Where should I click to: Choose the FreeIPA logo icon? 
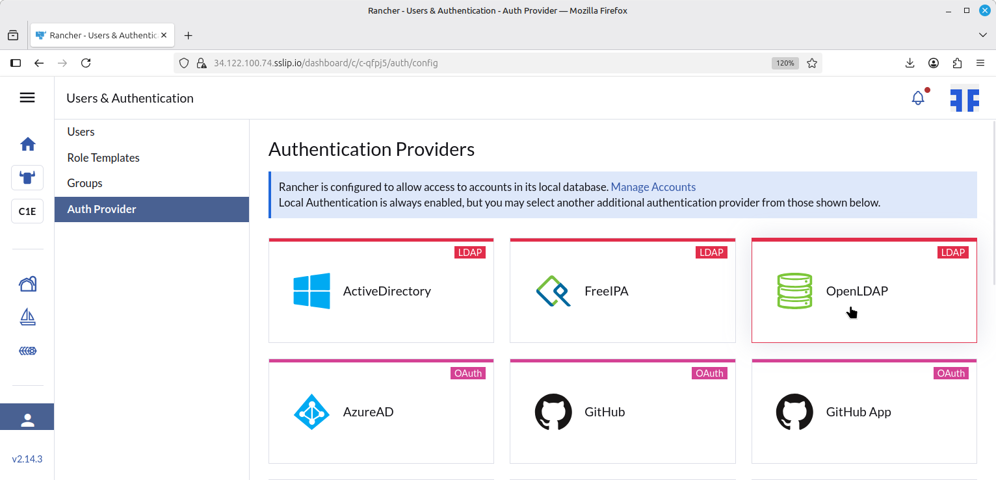tap(553, 291)
